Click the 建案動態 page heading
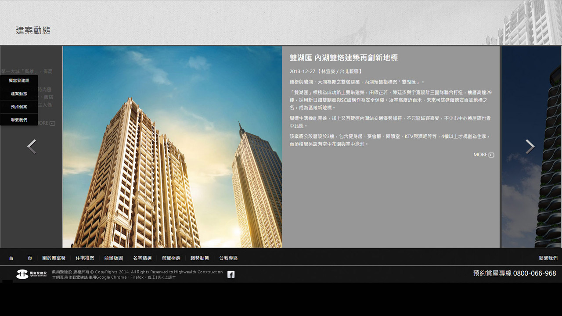 click(x=33, y=30)
